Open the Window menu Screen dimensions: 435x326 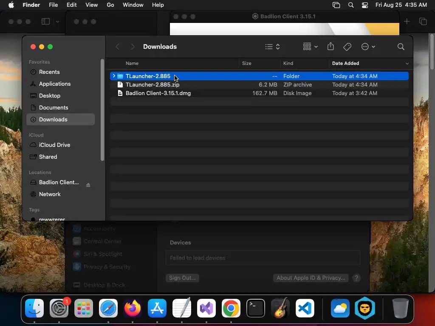pos(133,5)
